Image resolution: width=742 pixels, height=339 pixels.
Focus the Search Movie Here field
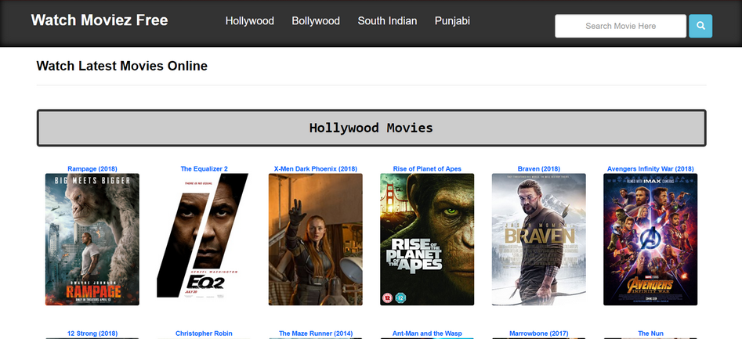pyautogui.click(x=621, y=26)
